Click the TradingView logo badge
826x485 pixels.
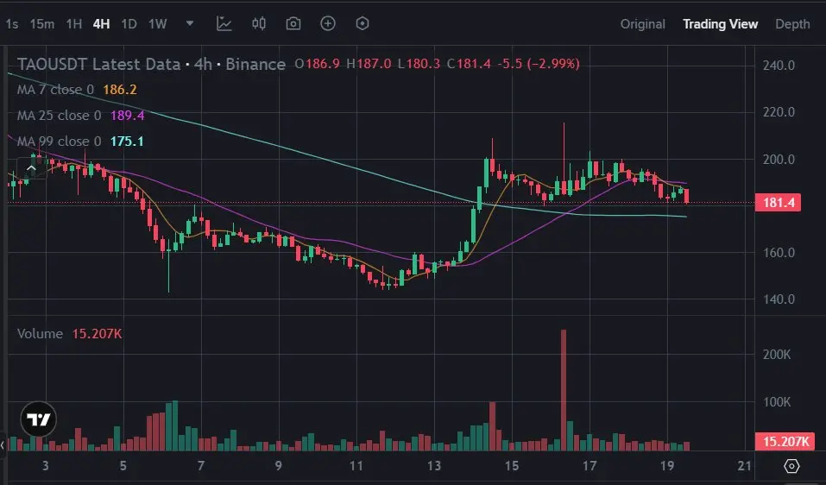click(39, 419)
